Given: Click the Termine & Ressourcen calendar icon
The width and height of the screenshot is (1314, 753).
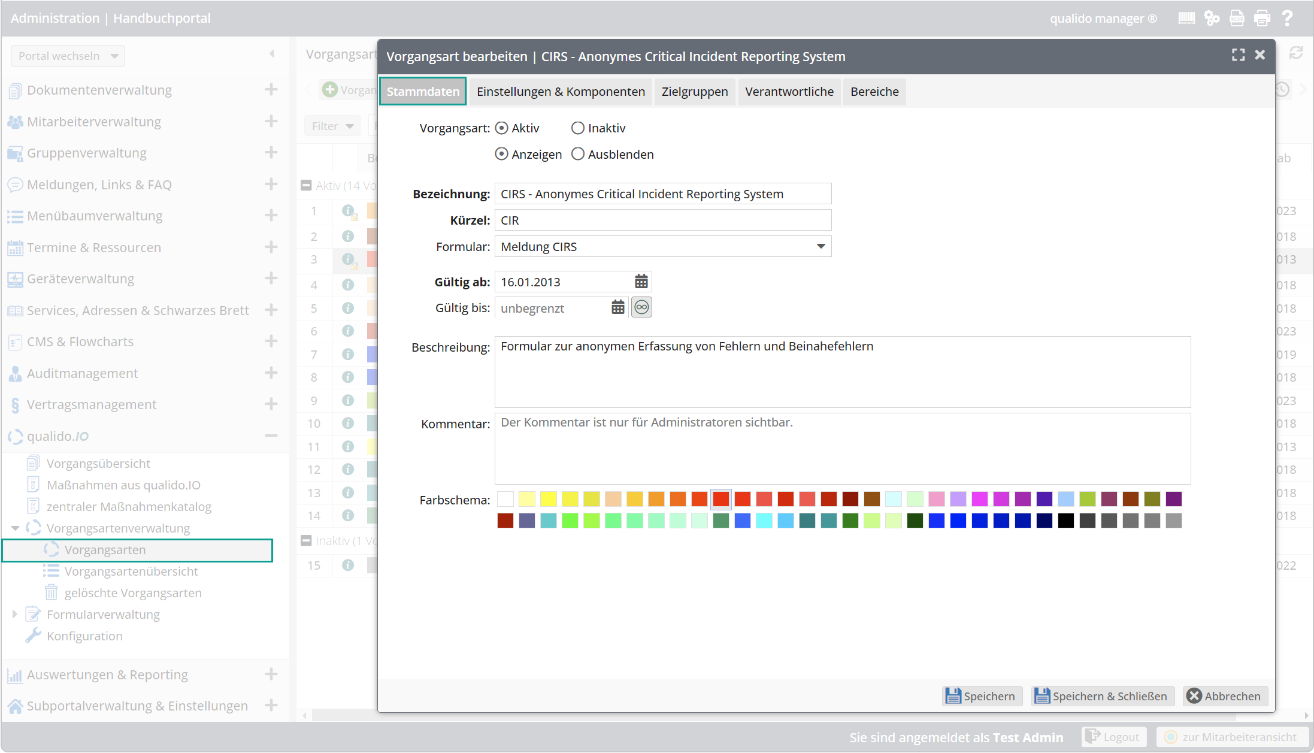Looking at the screenshot, I should click(x=15, y=247).
